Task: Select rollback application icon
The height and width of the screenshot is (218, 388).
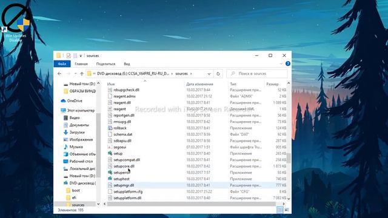Action: point(110,128)
